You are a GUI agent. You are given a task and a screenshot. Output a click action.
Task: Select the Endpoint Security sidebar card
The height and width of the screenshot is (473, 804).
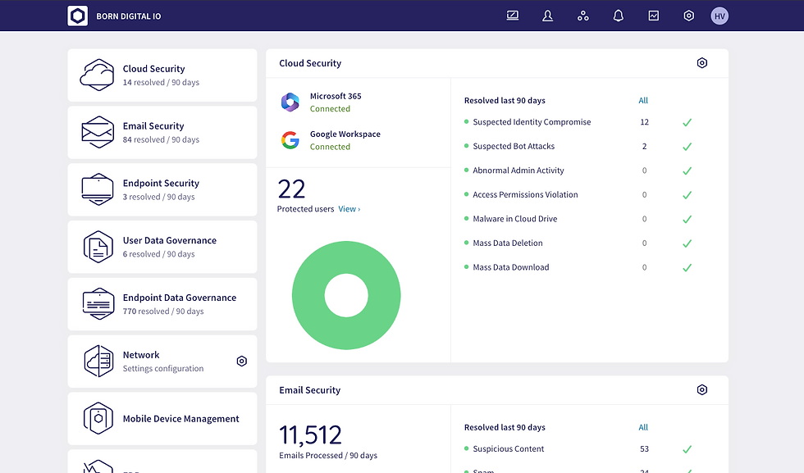coord(162,189)
